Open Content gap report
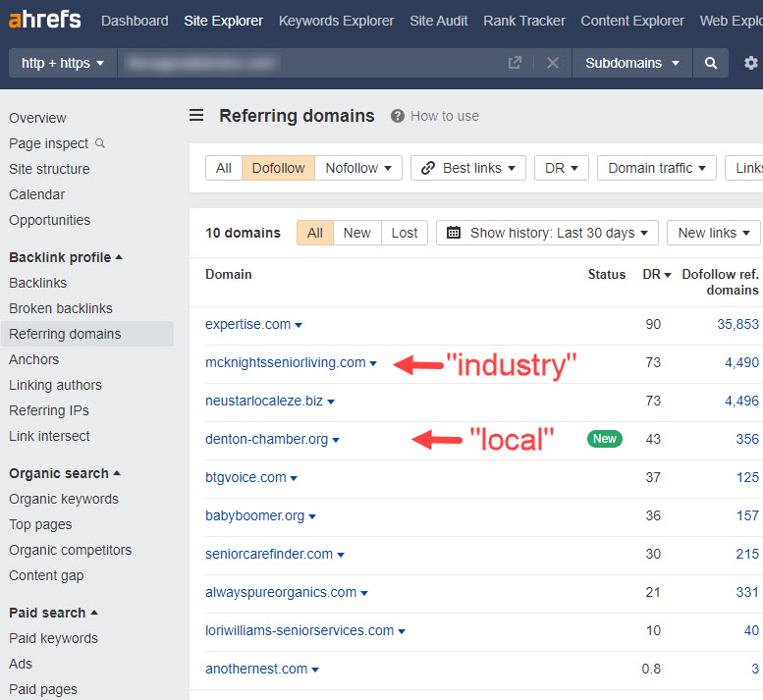The height and width of the screenshot is (700, 763). (x=46, y=575)
